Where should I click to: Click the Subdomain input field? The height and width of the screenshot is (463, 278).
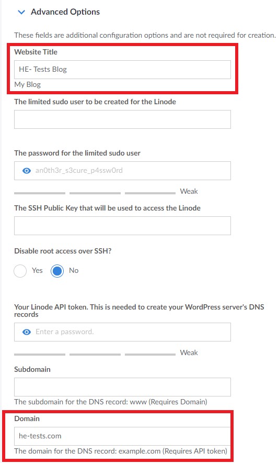(x=122, y=387)
